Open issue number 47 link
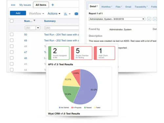164x123 pixels. [x=26, y=52]
